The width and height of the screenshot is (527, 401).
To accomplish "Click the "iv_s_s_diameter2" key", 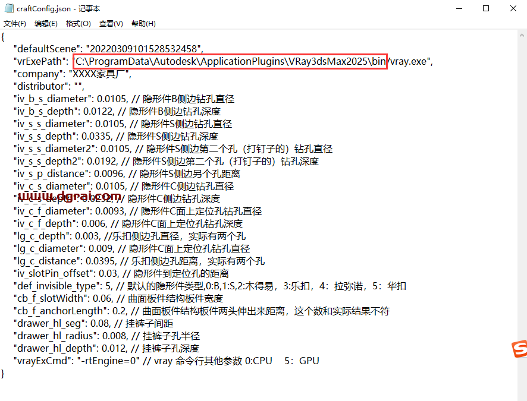I will click(55, 149).
